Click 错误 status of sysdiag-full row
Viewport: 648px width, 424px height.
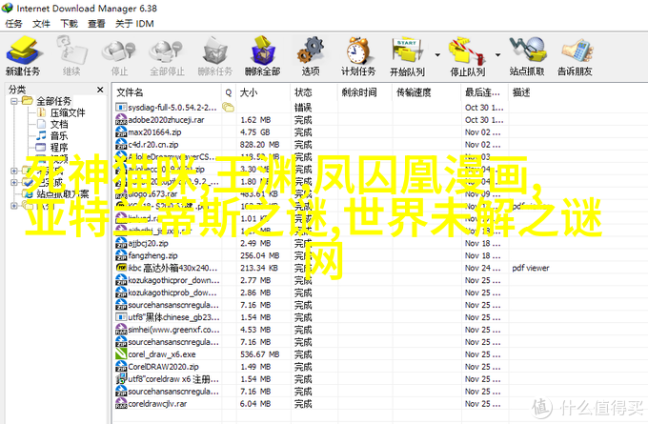click(x=303, y=108)
